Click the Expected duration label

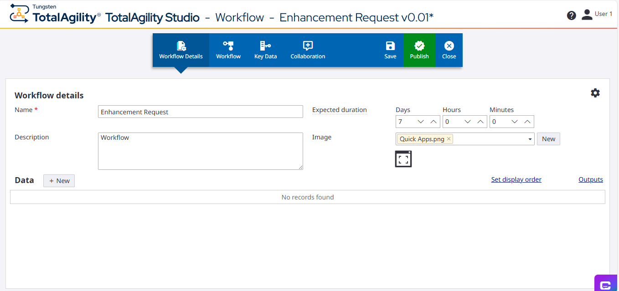pyautogui.click(x=340, y=110)
